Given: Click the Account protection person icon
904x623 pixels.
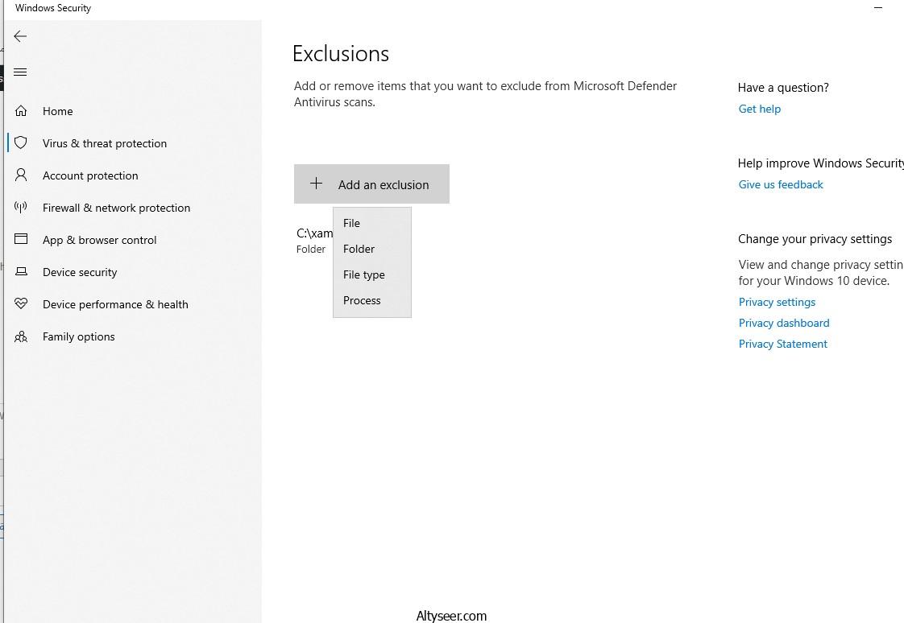Looking at the screenshot, I should [21, 175].
